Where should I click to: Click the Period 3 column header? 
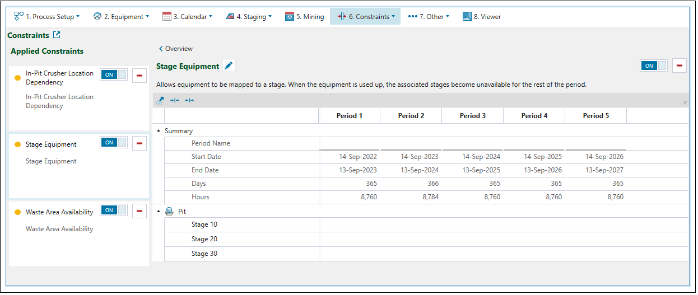tap(472, 116)
